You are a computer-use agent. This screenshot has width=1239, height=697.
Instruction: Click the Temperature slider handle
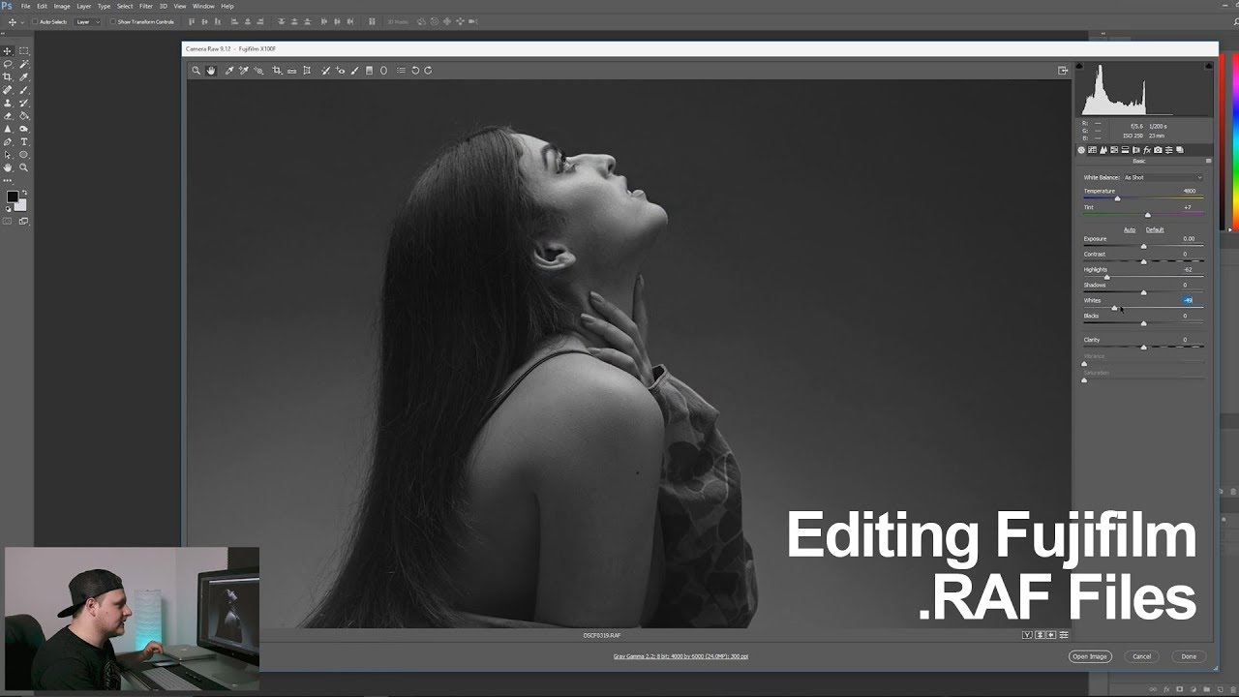coord(1117,198)
